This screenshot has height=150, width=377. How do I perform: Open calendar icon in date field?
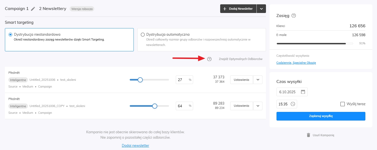[x=303, y=92]
